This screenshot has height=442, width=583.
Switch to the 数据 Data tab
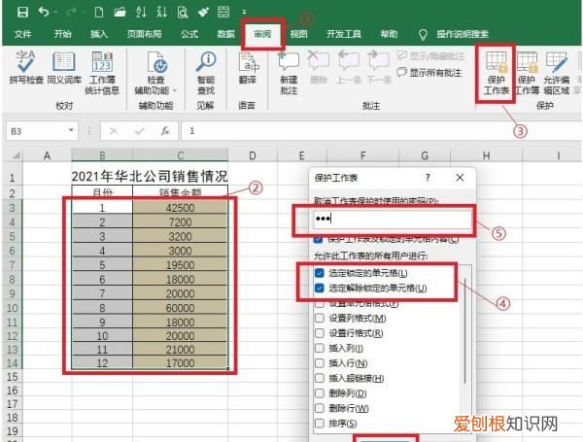(226, 34)
